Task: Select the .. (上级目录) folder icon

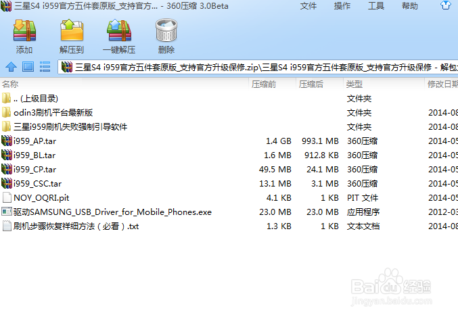Action: click(6, 99)
